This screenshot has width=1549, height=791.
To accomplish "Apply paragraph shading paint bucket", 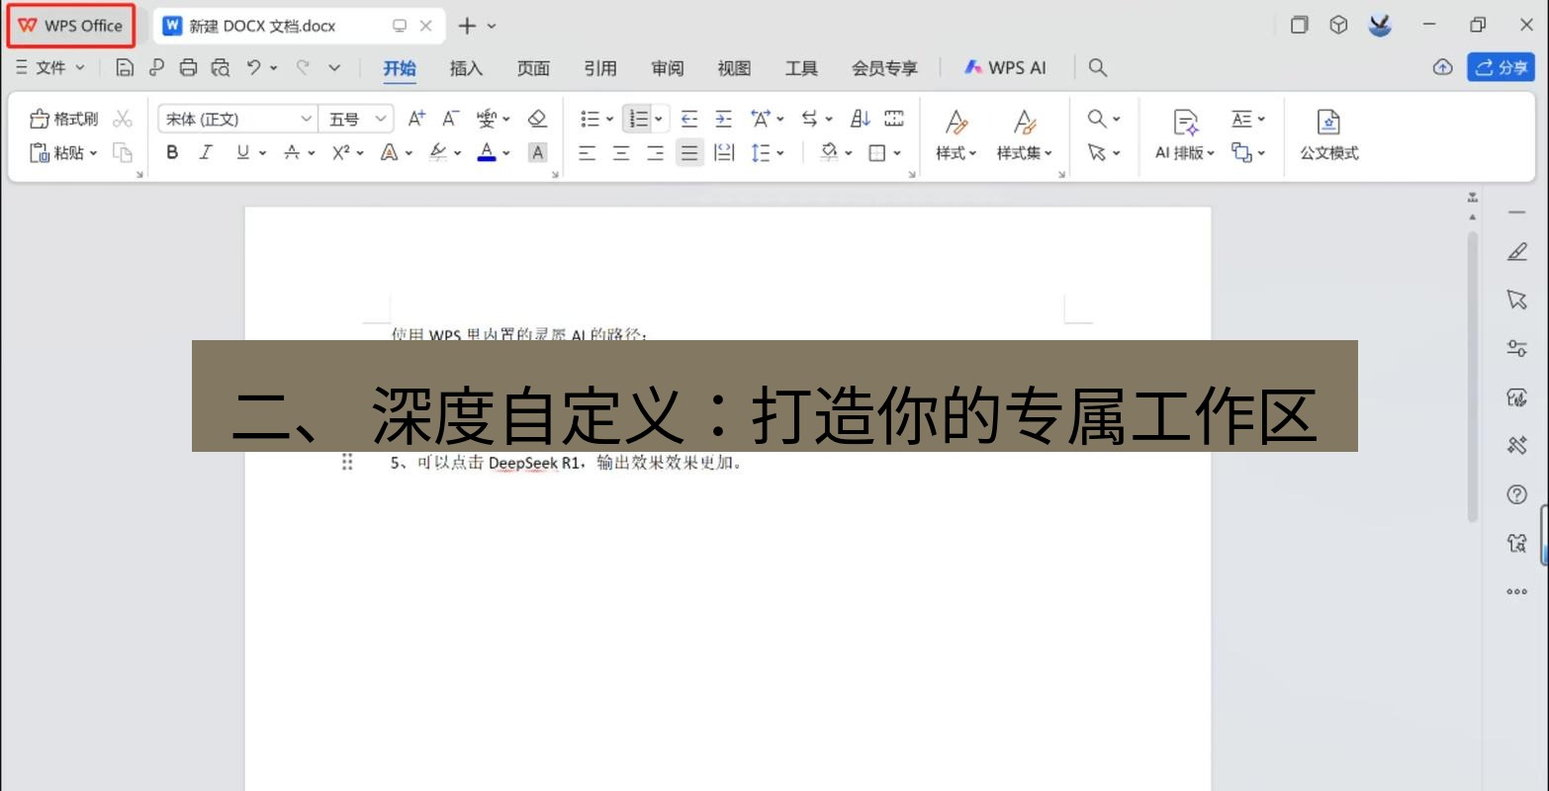I will (829, 152).
